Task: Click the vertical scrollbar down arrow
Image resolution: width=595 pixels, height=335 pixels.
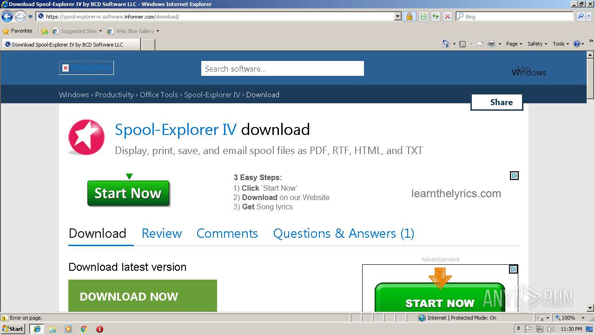Action: pos(590,308)
